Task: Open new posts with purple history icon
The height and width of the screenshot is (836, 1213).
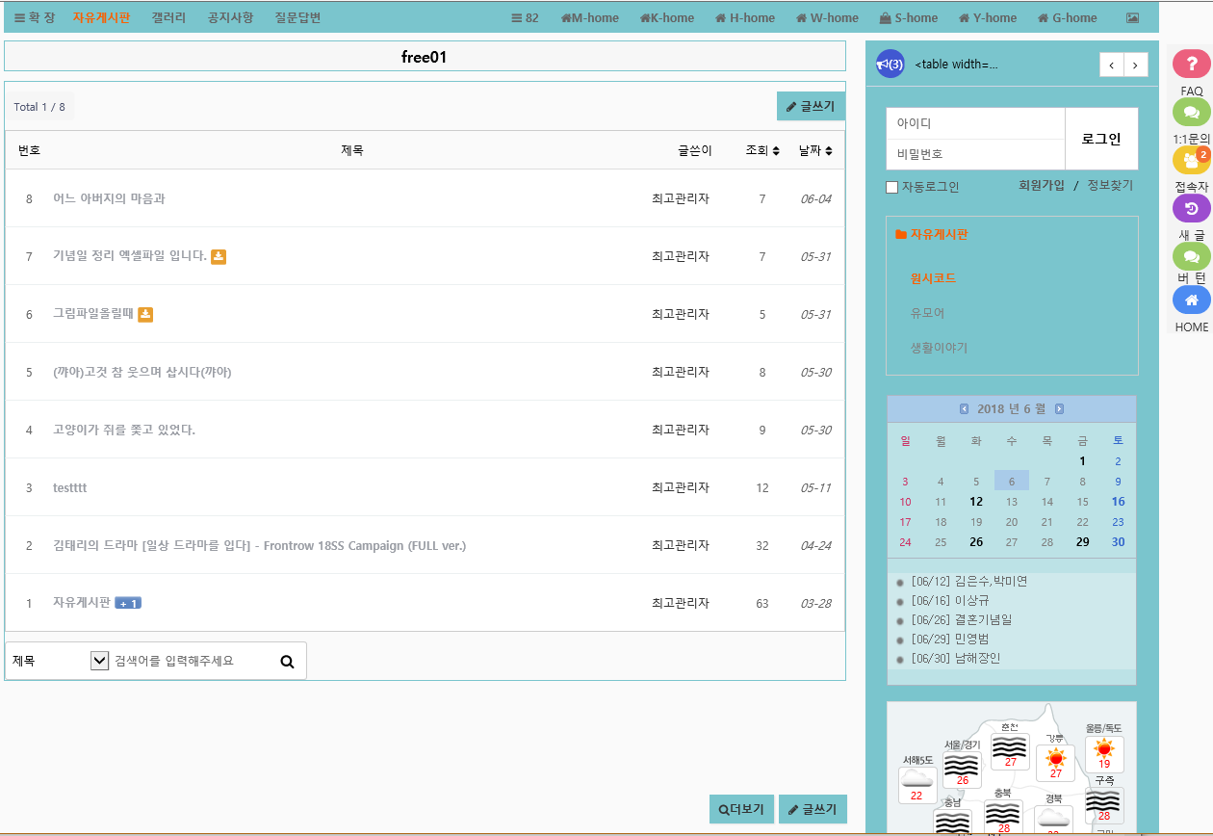Action: coord(1191,208)
